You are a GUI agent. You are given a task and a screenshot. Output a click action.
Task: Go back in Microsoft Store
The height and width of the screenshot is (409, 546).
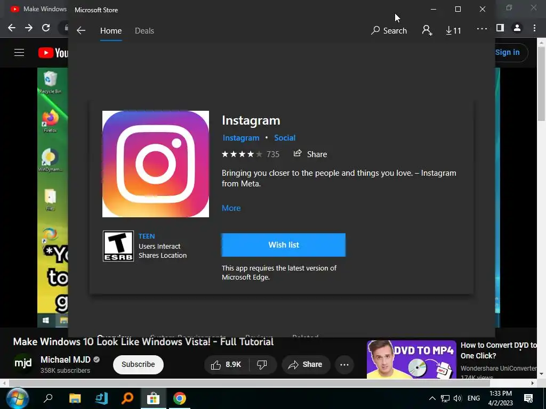[81, 30]
